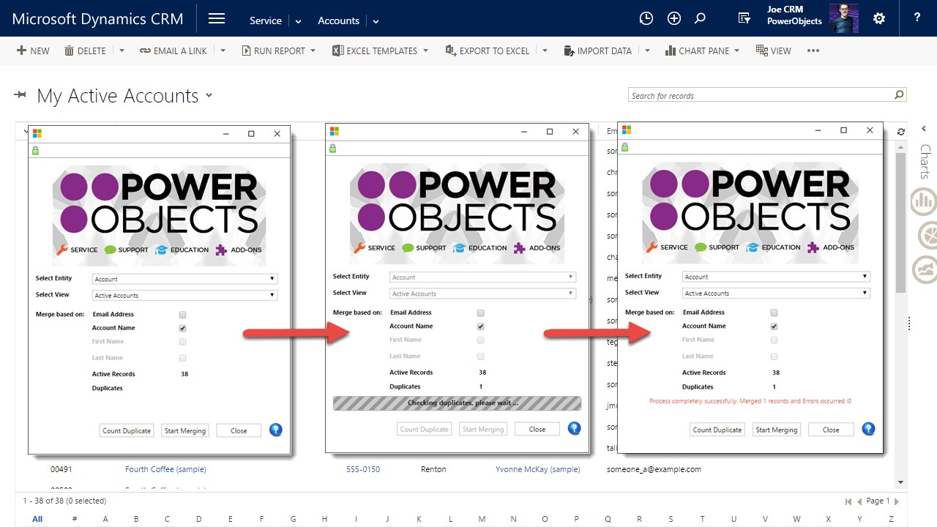Click the NEW plus command
This screenshot has height=527, width=937.
click(x=34, y=51)
